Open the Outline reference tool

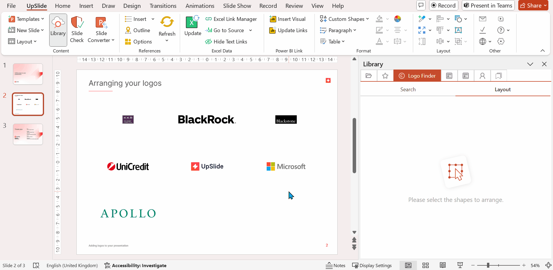click(x=138, y=30)
